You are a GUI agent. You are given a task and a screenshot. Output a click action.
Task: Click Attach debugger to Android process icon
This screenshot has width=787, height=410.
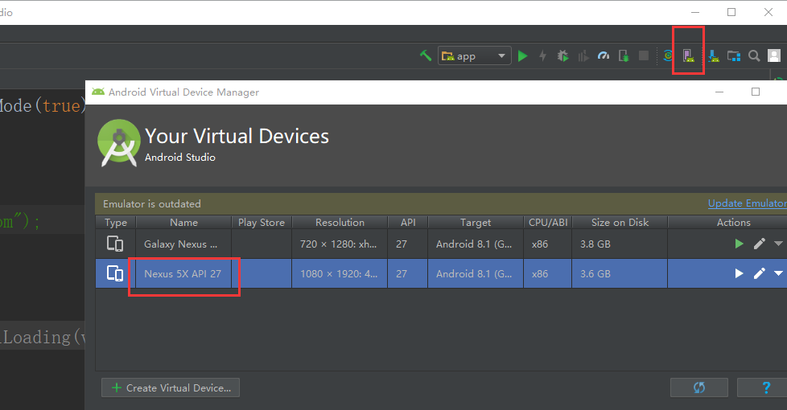[624, 55]
